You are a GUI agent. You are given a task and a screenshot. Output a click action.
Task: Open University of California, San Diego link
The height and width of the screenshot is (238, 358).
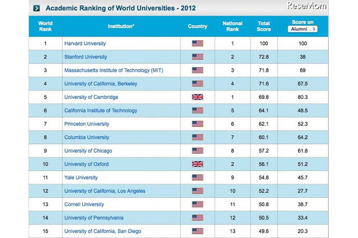(103, 231)
